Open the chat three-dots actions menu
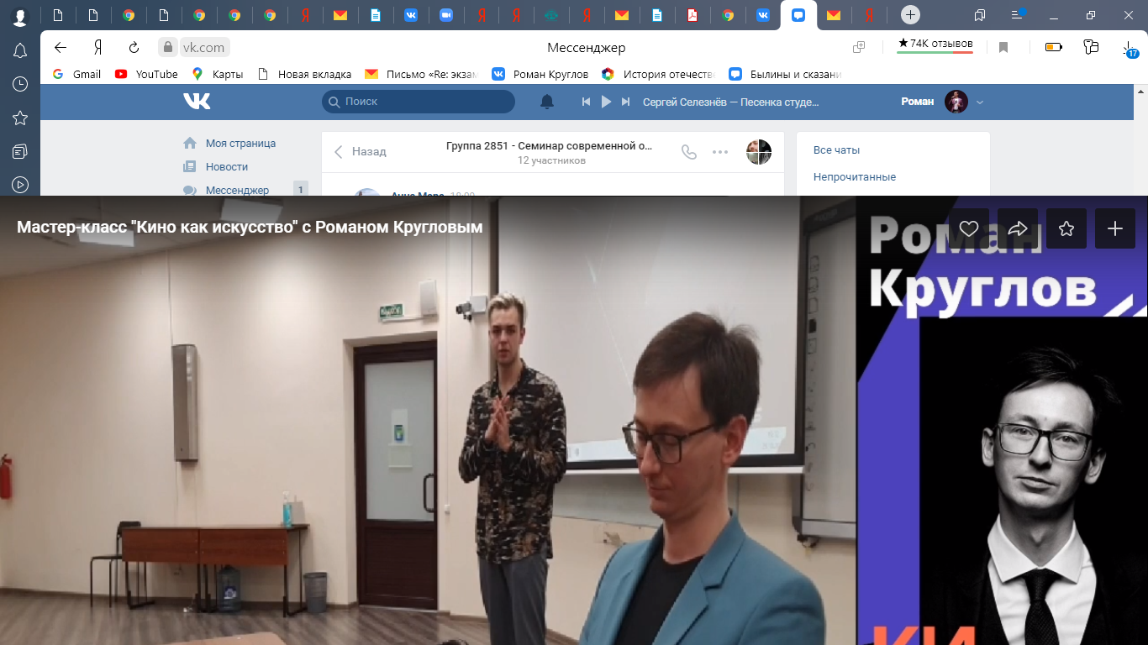The width and height of the screenshot is (1148, 645). coord(720,152)
